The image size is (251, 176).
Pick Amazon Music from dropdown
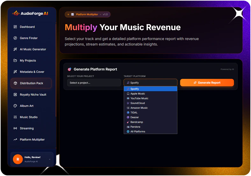pos(150,108)
